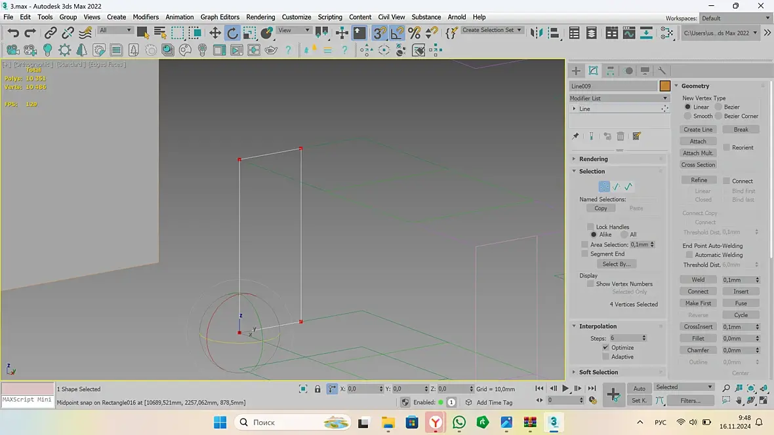Select the Move tool in main toolbar
Screen dimensions: 774x435
coord(215,33)
